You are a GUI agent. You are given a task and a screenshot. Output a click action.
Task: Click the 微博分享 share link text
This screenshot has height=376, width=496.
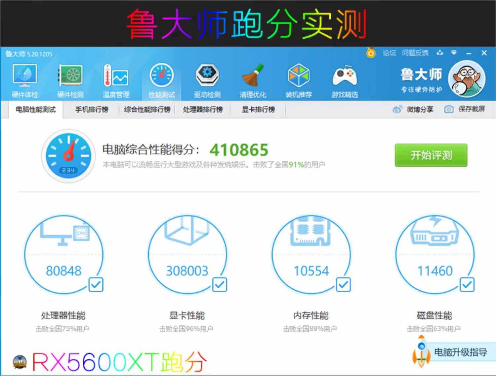click(x=420, y=109)
